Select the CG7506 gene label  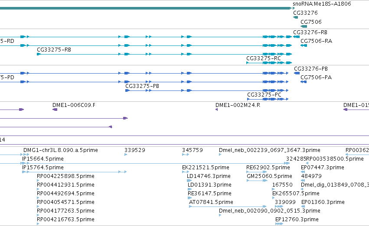[x=311, y=22]
